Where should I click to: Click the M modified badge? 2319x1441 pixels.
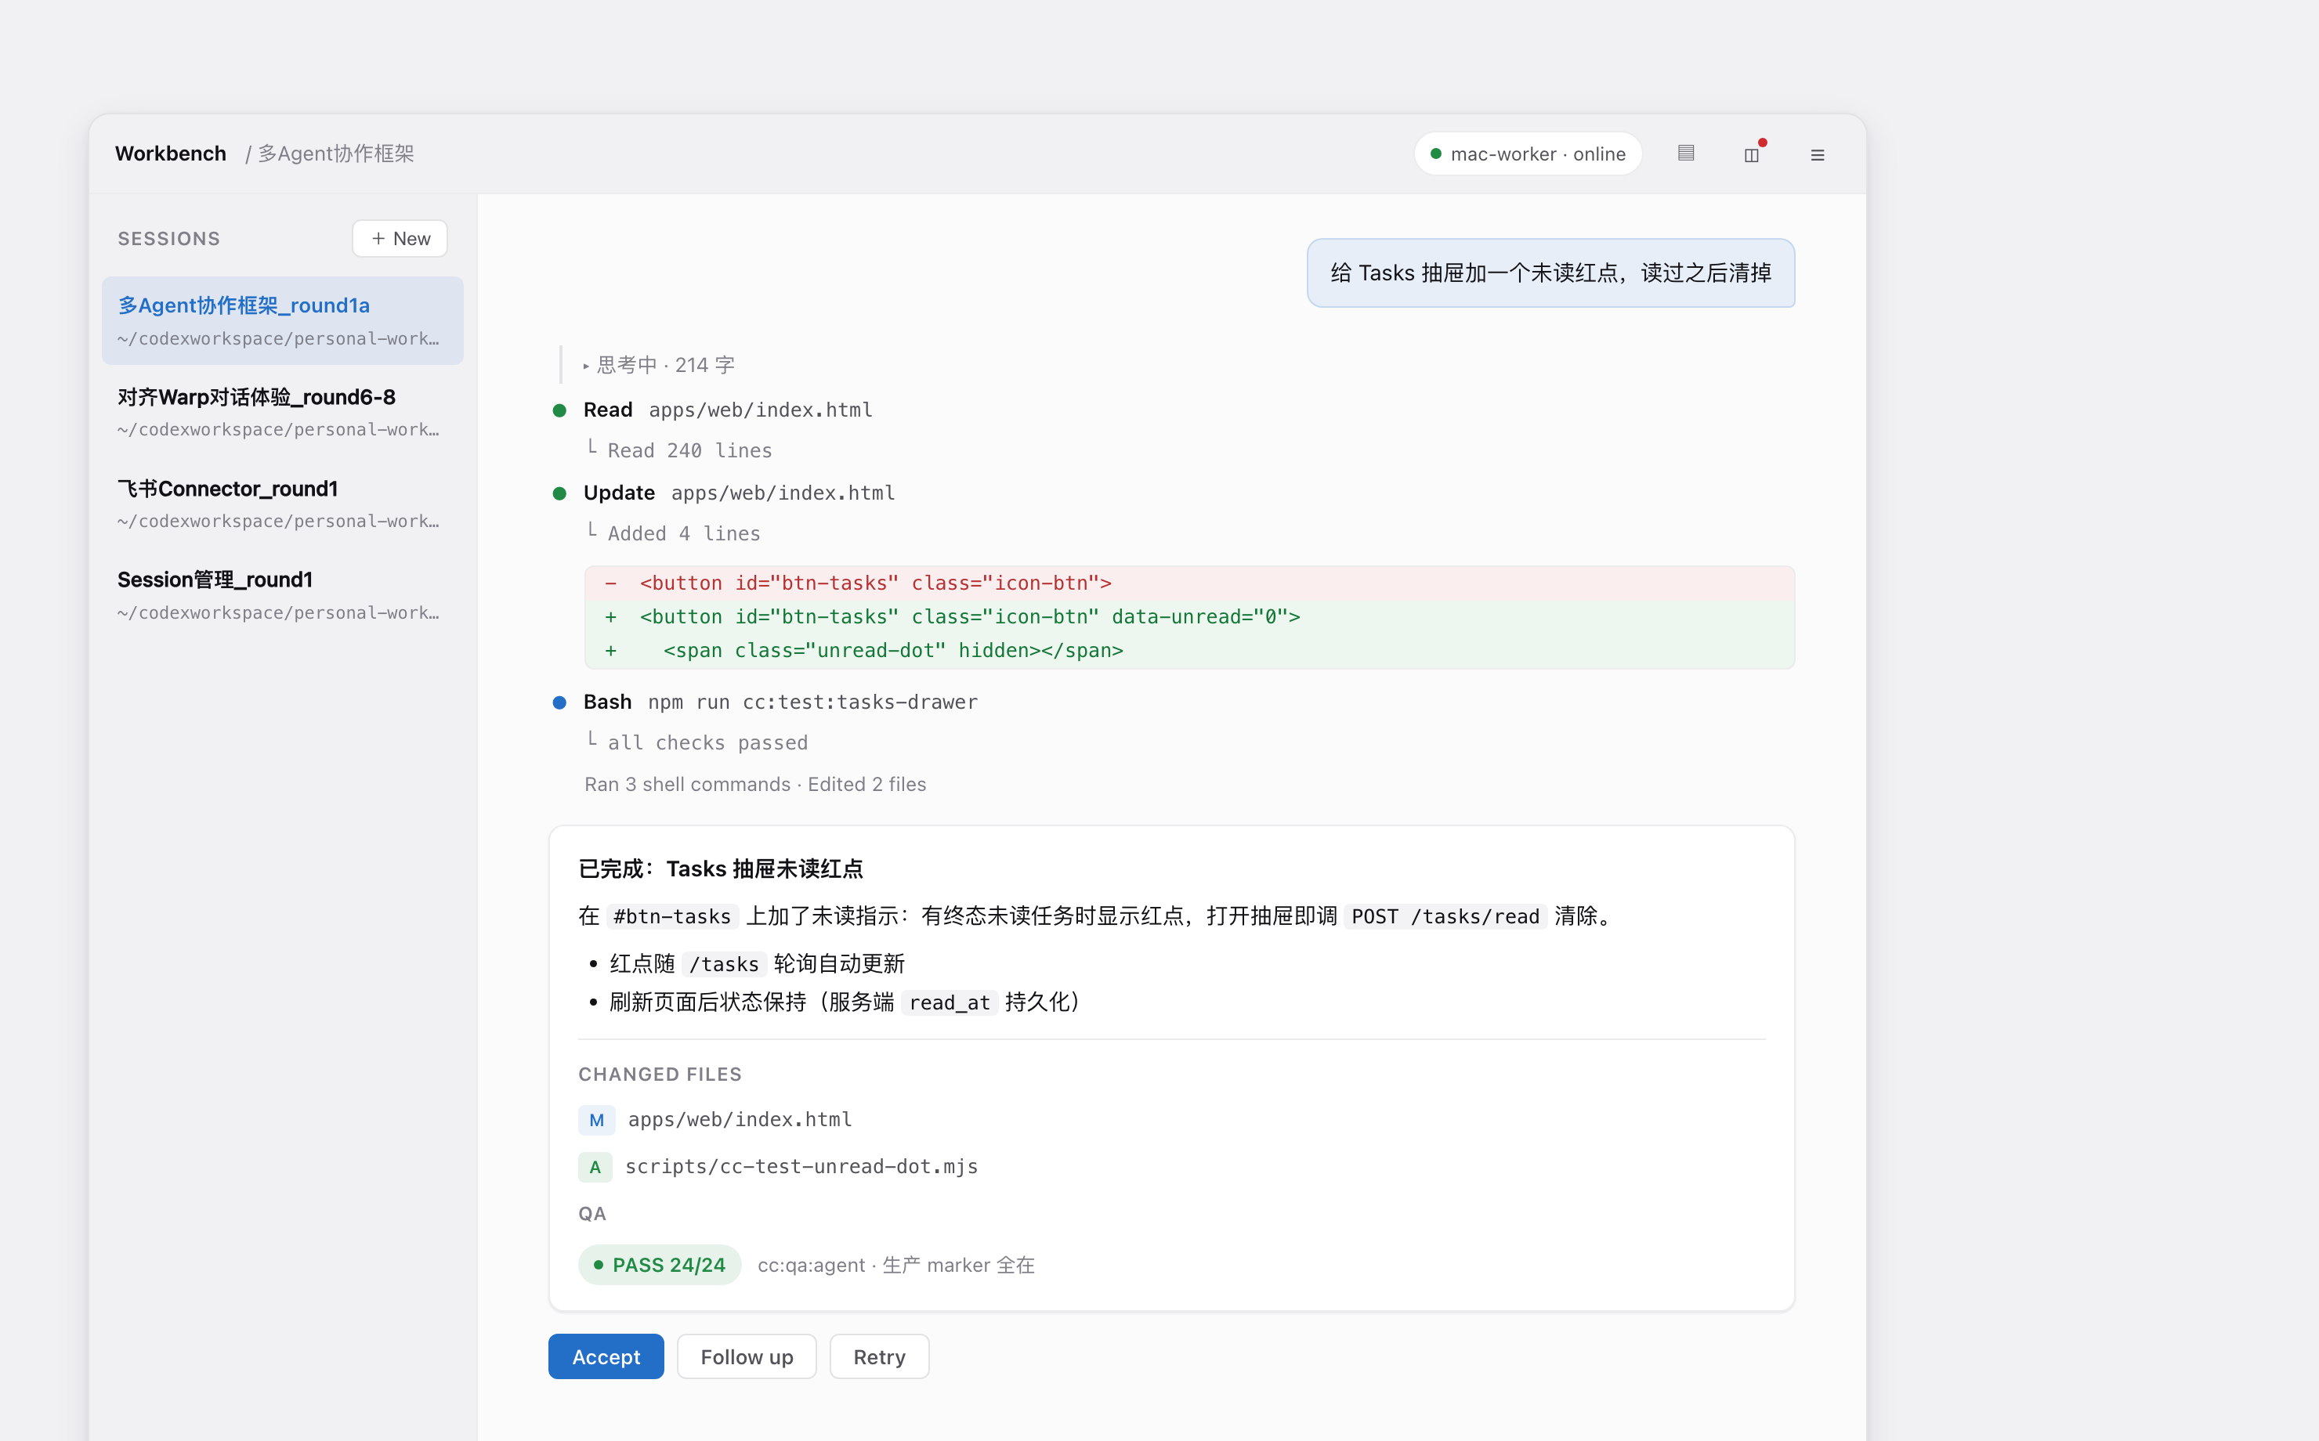tap(595, 1121)
